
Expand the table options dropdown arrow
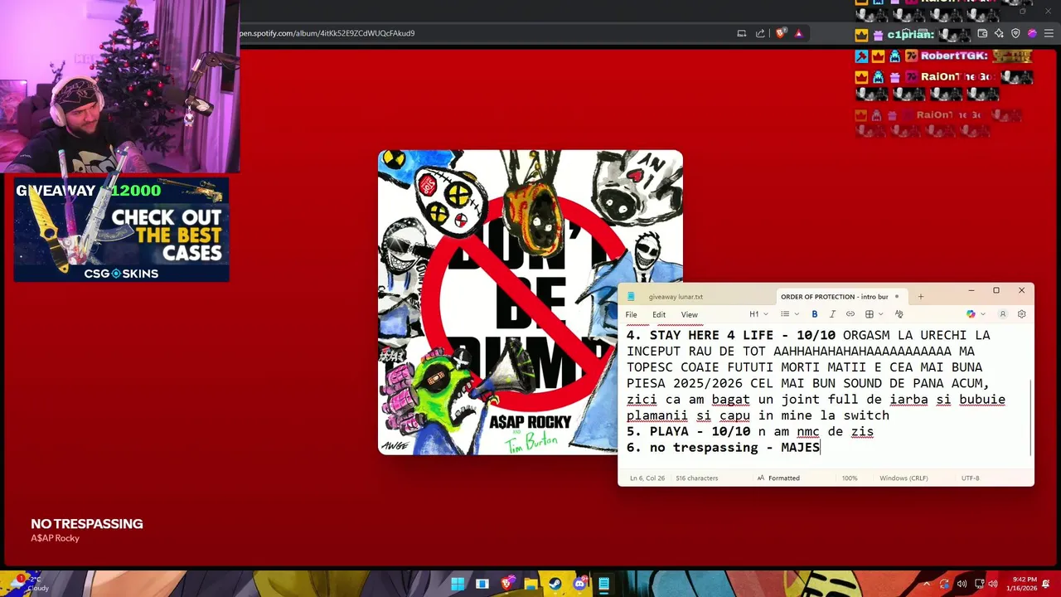(x=880, y=314)
